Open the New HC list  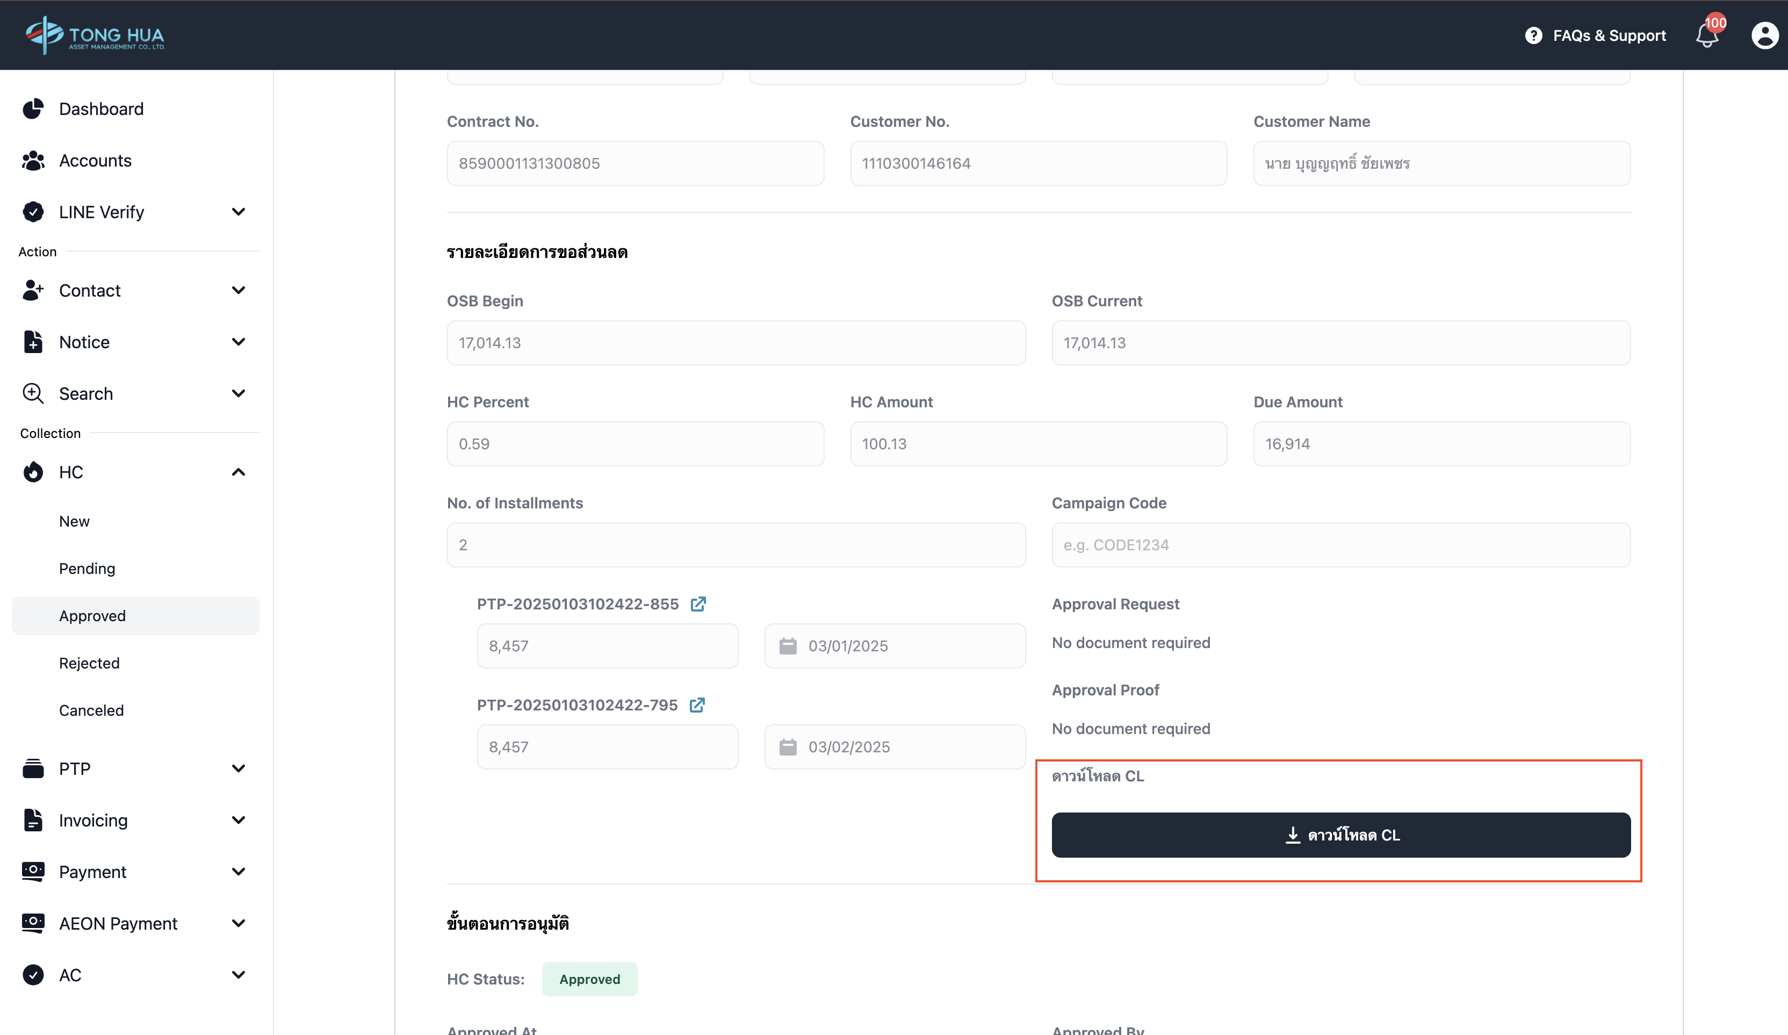tap(135, 521)
